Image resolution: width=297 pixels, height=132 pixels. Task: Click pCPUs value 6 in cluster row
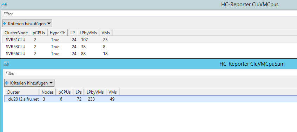pos(61,99)
